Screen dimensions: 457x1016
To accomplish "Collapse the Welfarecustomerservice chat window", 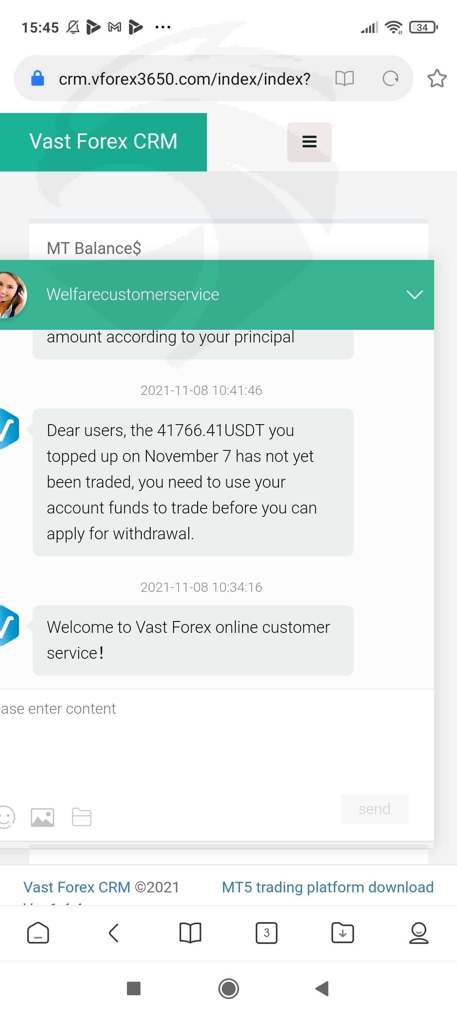I will pyautogui.click(x=414, y=295).
